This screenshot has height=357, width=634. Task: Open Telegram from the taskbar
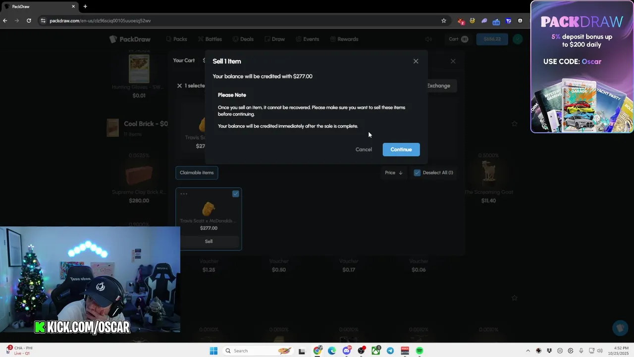tap(390, 351)
